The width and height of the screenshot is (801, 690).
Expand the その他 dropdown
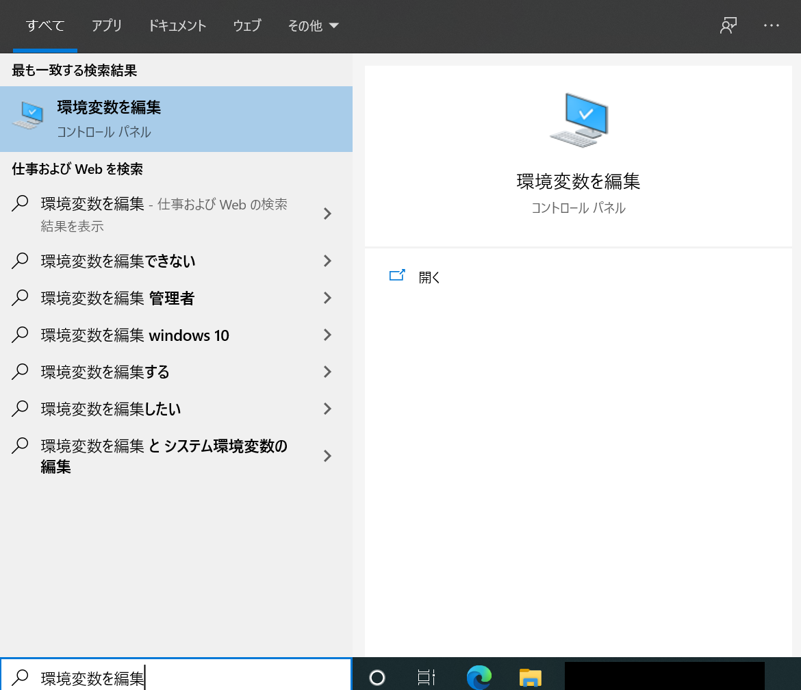(314, 26)
